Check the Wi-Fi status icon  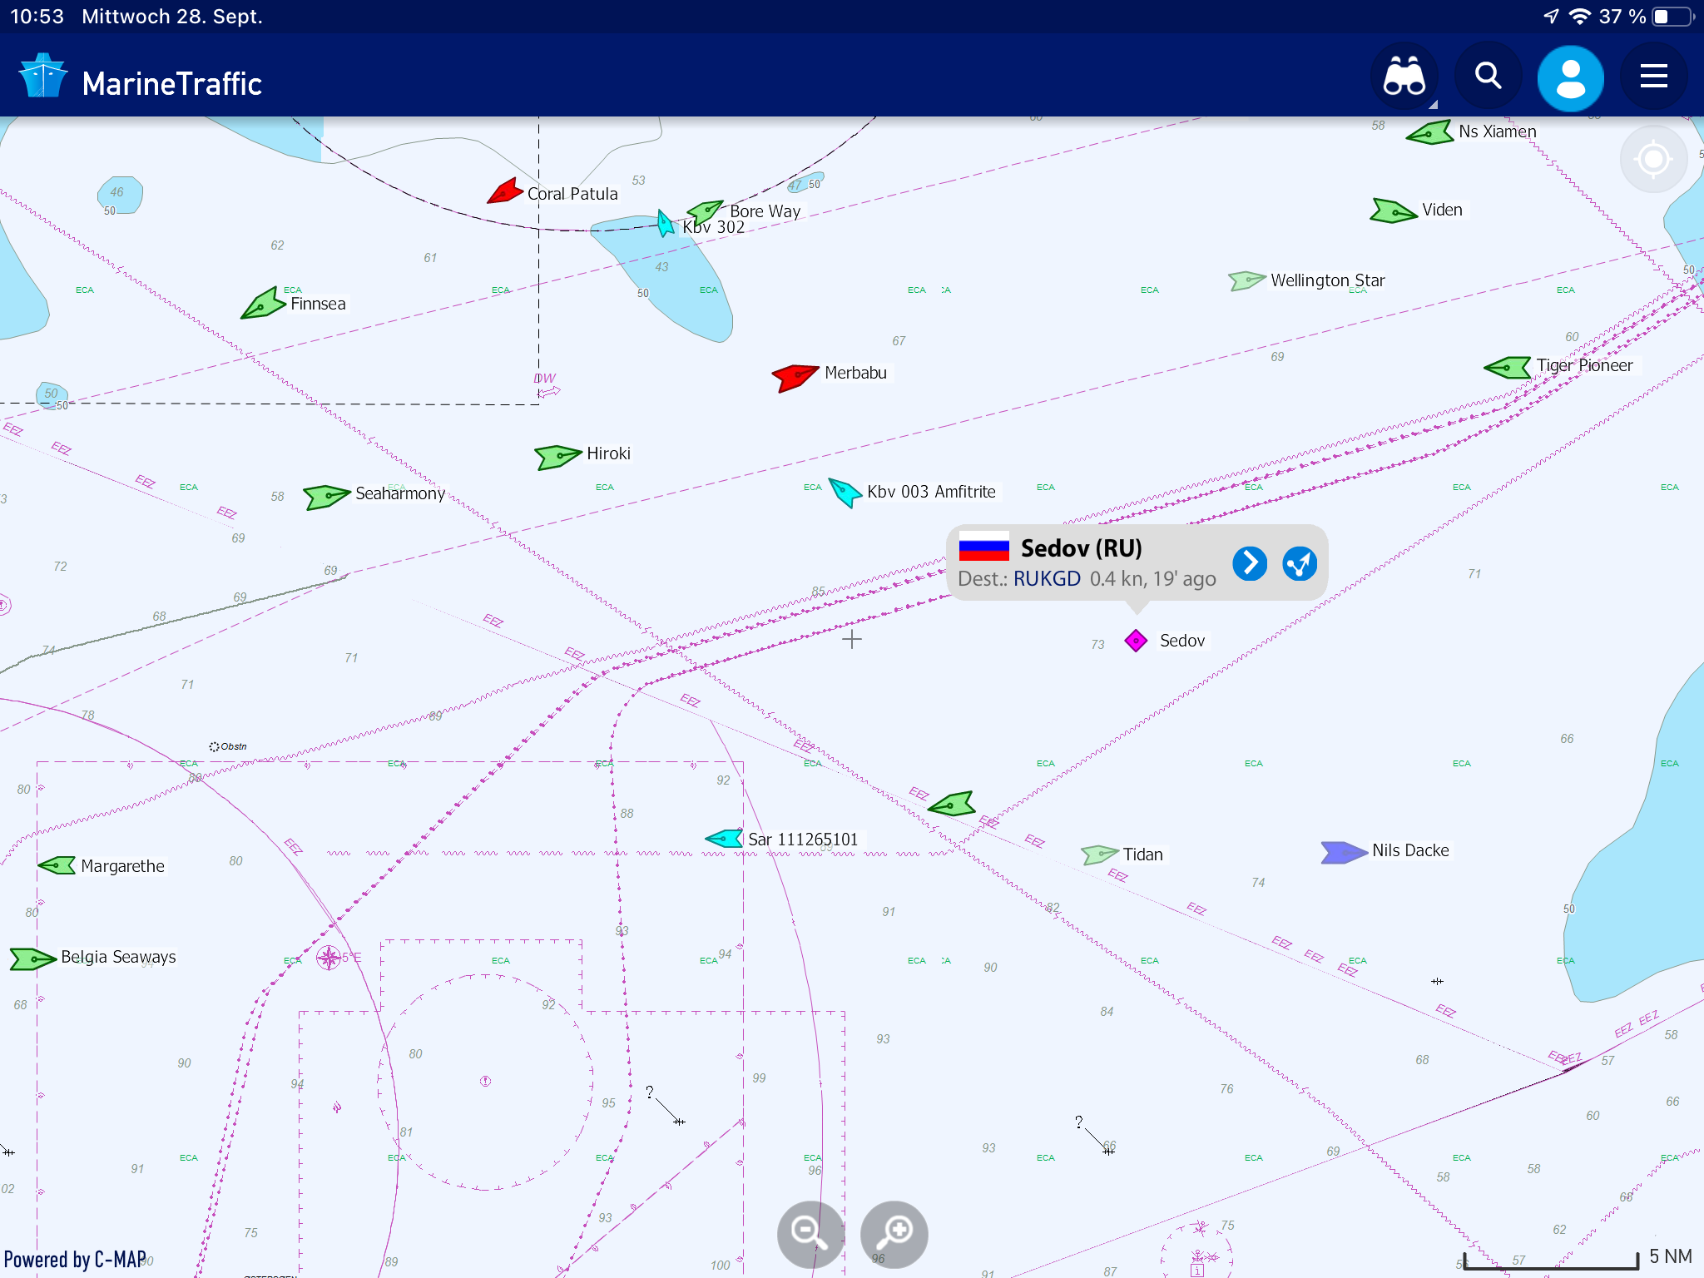pyautogui.click(x=1579, y=17)
